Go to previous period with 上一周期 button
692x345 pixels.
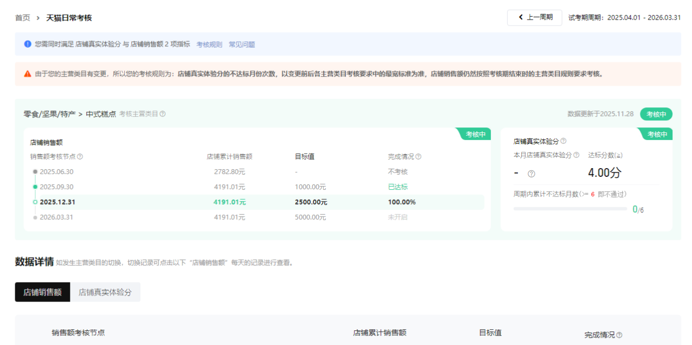[x=534, y=17]
